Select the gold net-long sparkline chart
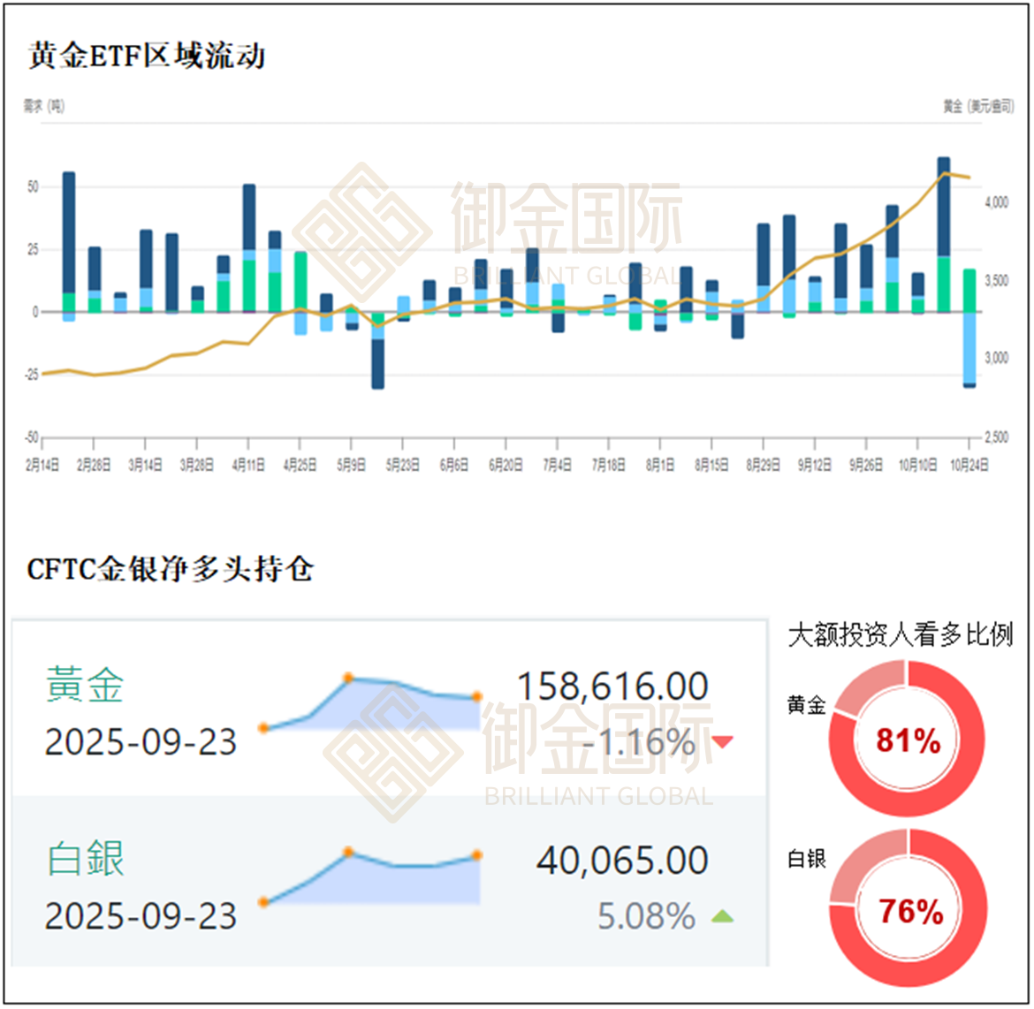The image size is (1034, 1009). click(371, 704)
